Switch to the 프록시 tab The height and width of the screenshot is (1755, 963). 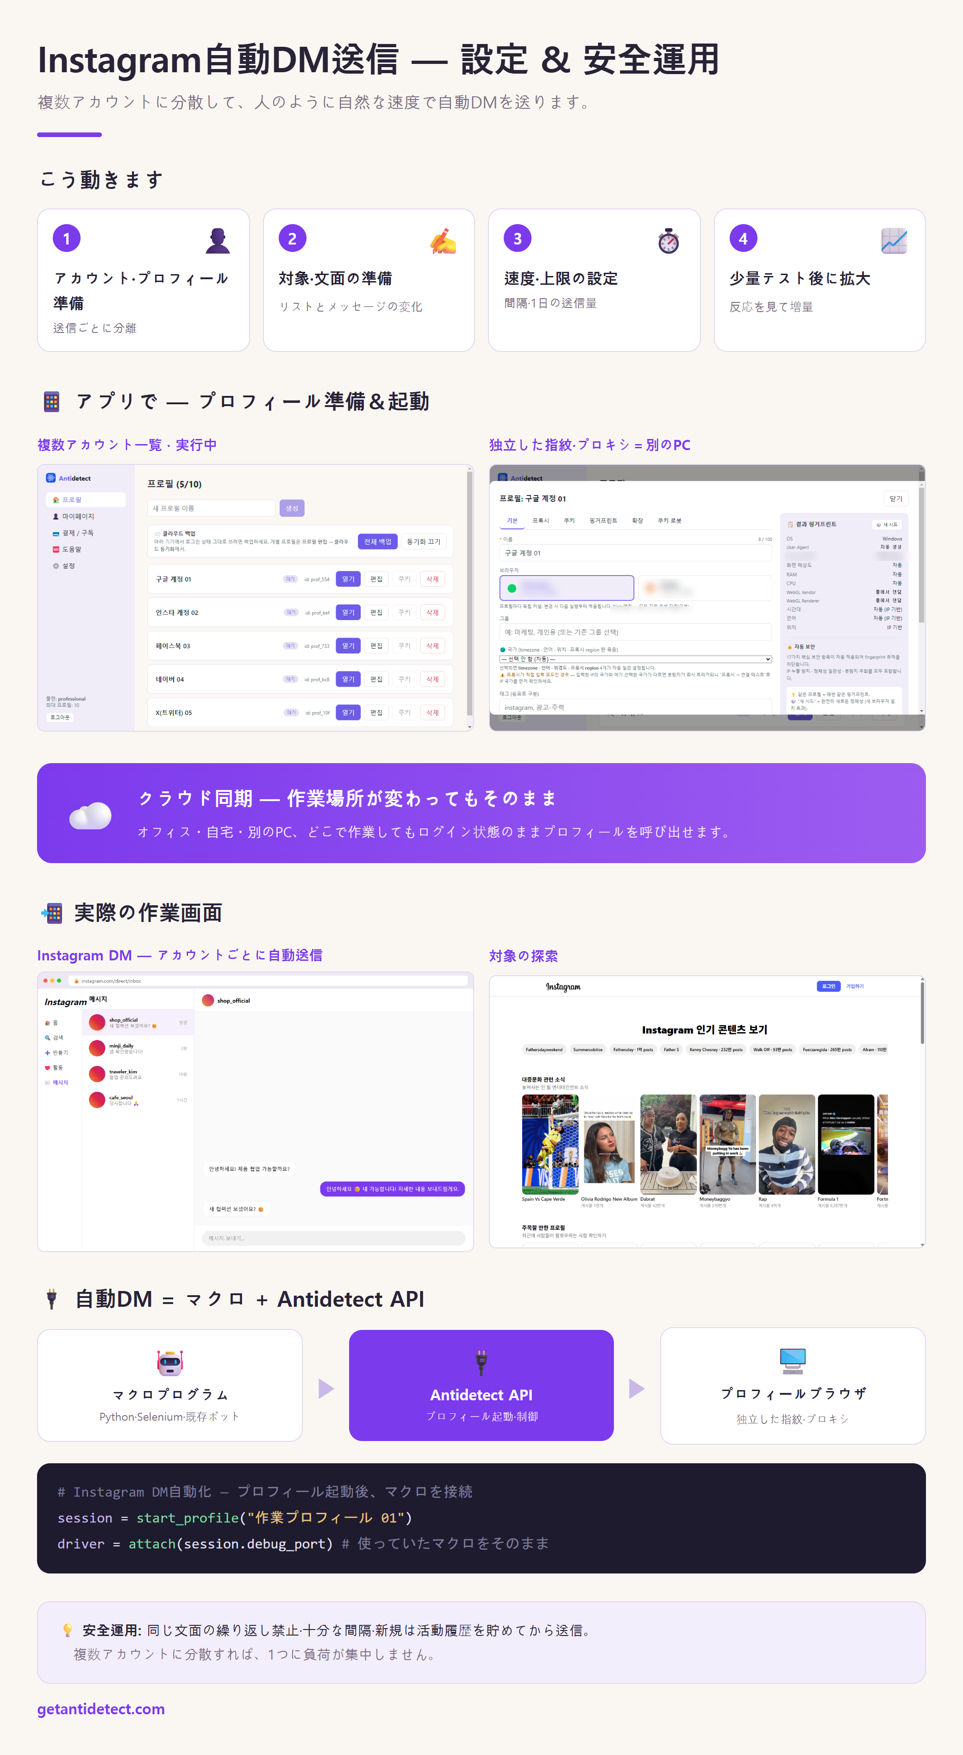[540, 520]
